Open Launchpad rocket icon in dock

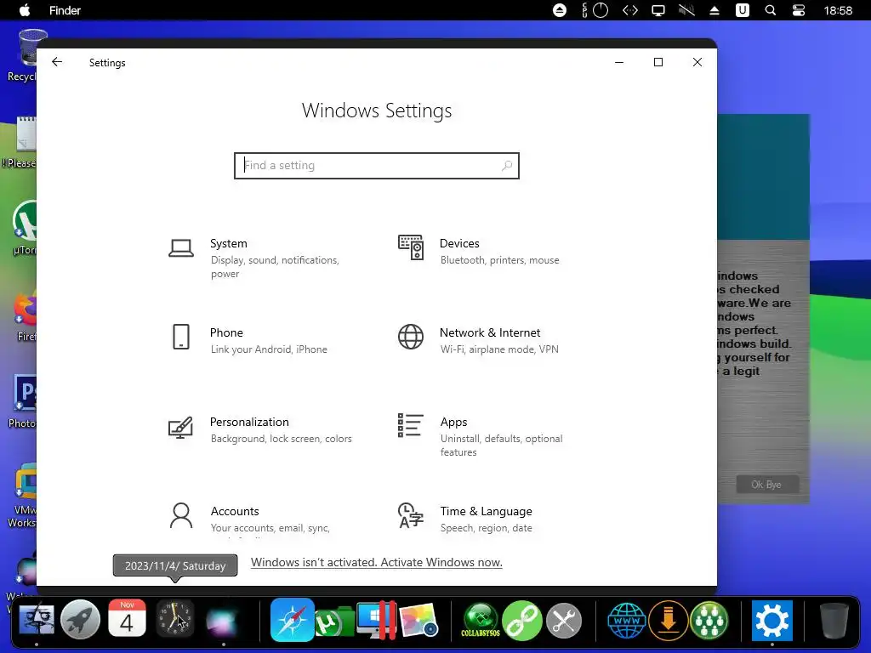(x=80, y=619)
